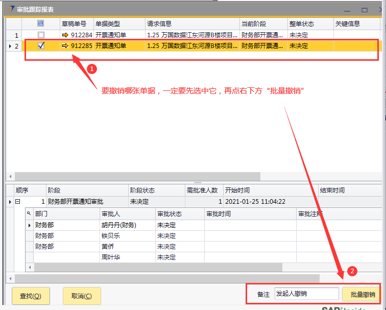Click link arrow icon for draft 912285
This screenshot has height=310, width=386.
tap(65, 46)
